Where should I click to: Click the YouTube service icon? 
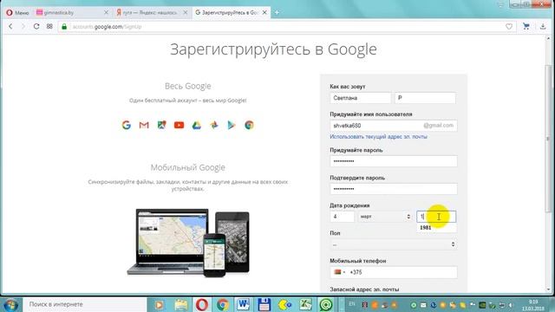180,125
